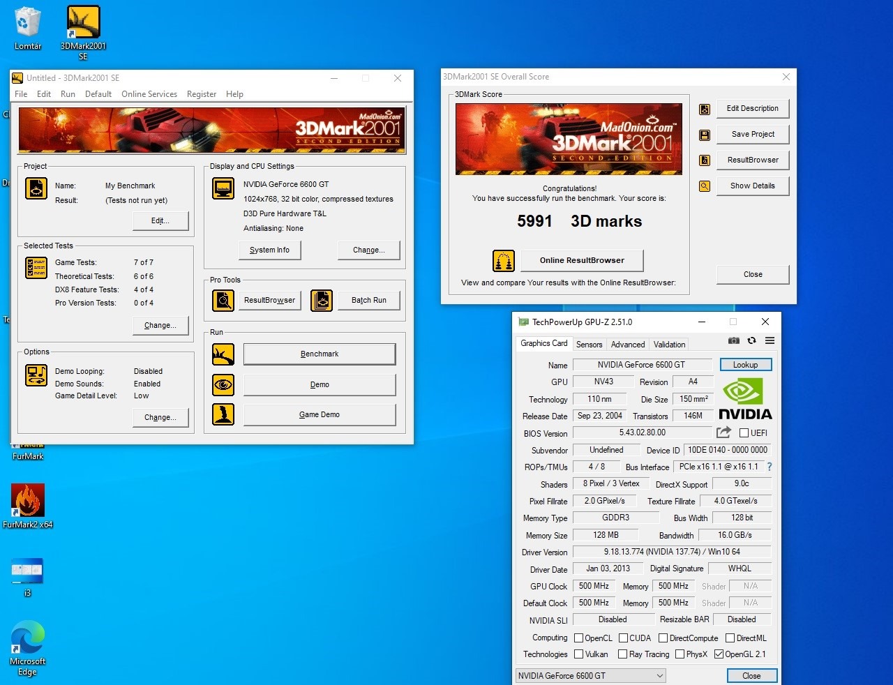Toggle the UEFI checkbox

[x=744, y=433]
